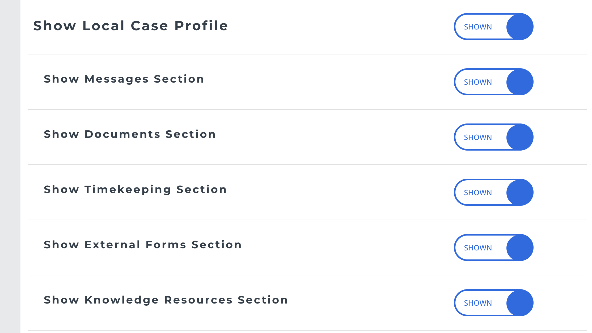Toggle the Show Knowledge Resources Section switch
Screen dimensions: 592x333
pyautogui.click(x=493, y=303)
